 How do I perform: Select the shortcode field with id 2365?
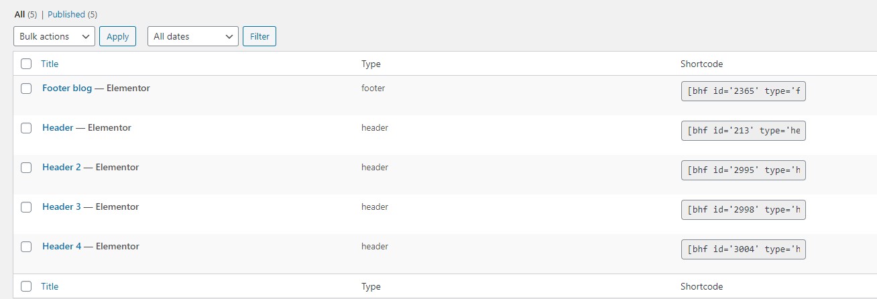[743, 91]
